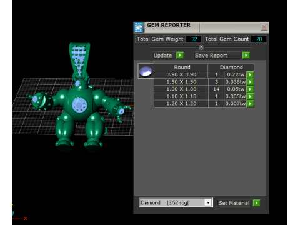Click the Total Gem Count value 20

[x=259, y=39]
